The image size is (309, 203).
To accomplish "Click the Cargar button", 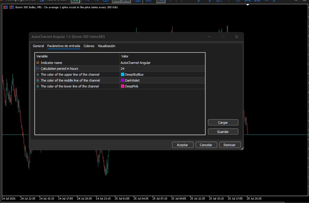I will (x=223, y=122).
